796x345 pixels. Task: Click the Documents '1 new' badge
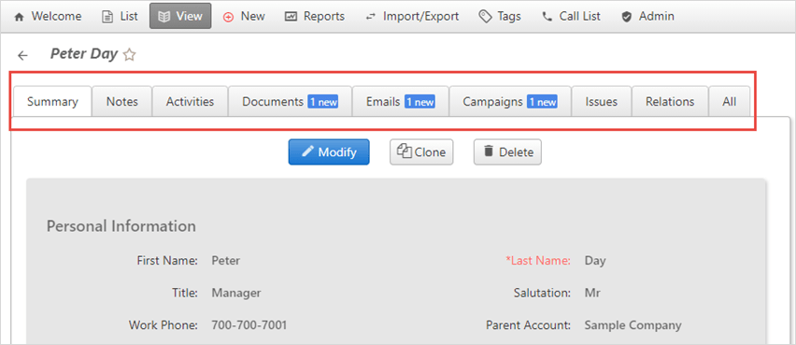[x=323, y=102]
